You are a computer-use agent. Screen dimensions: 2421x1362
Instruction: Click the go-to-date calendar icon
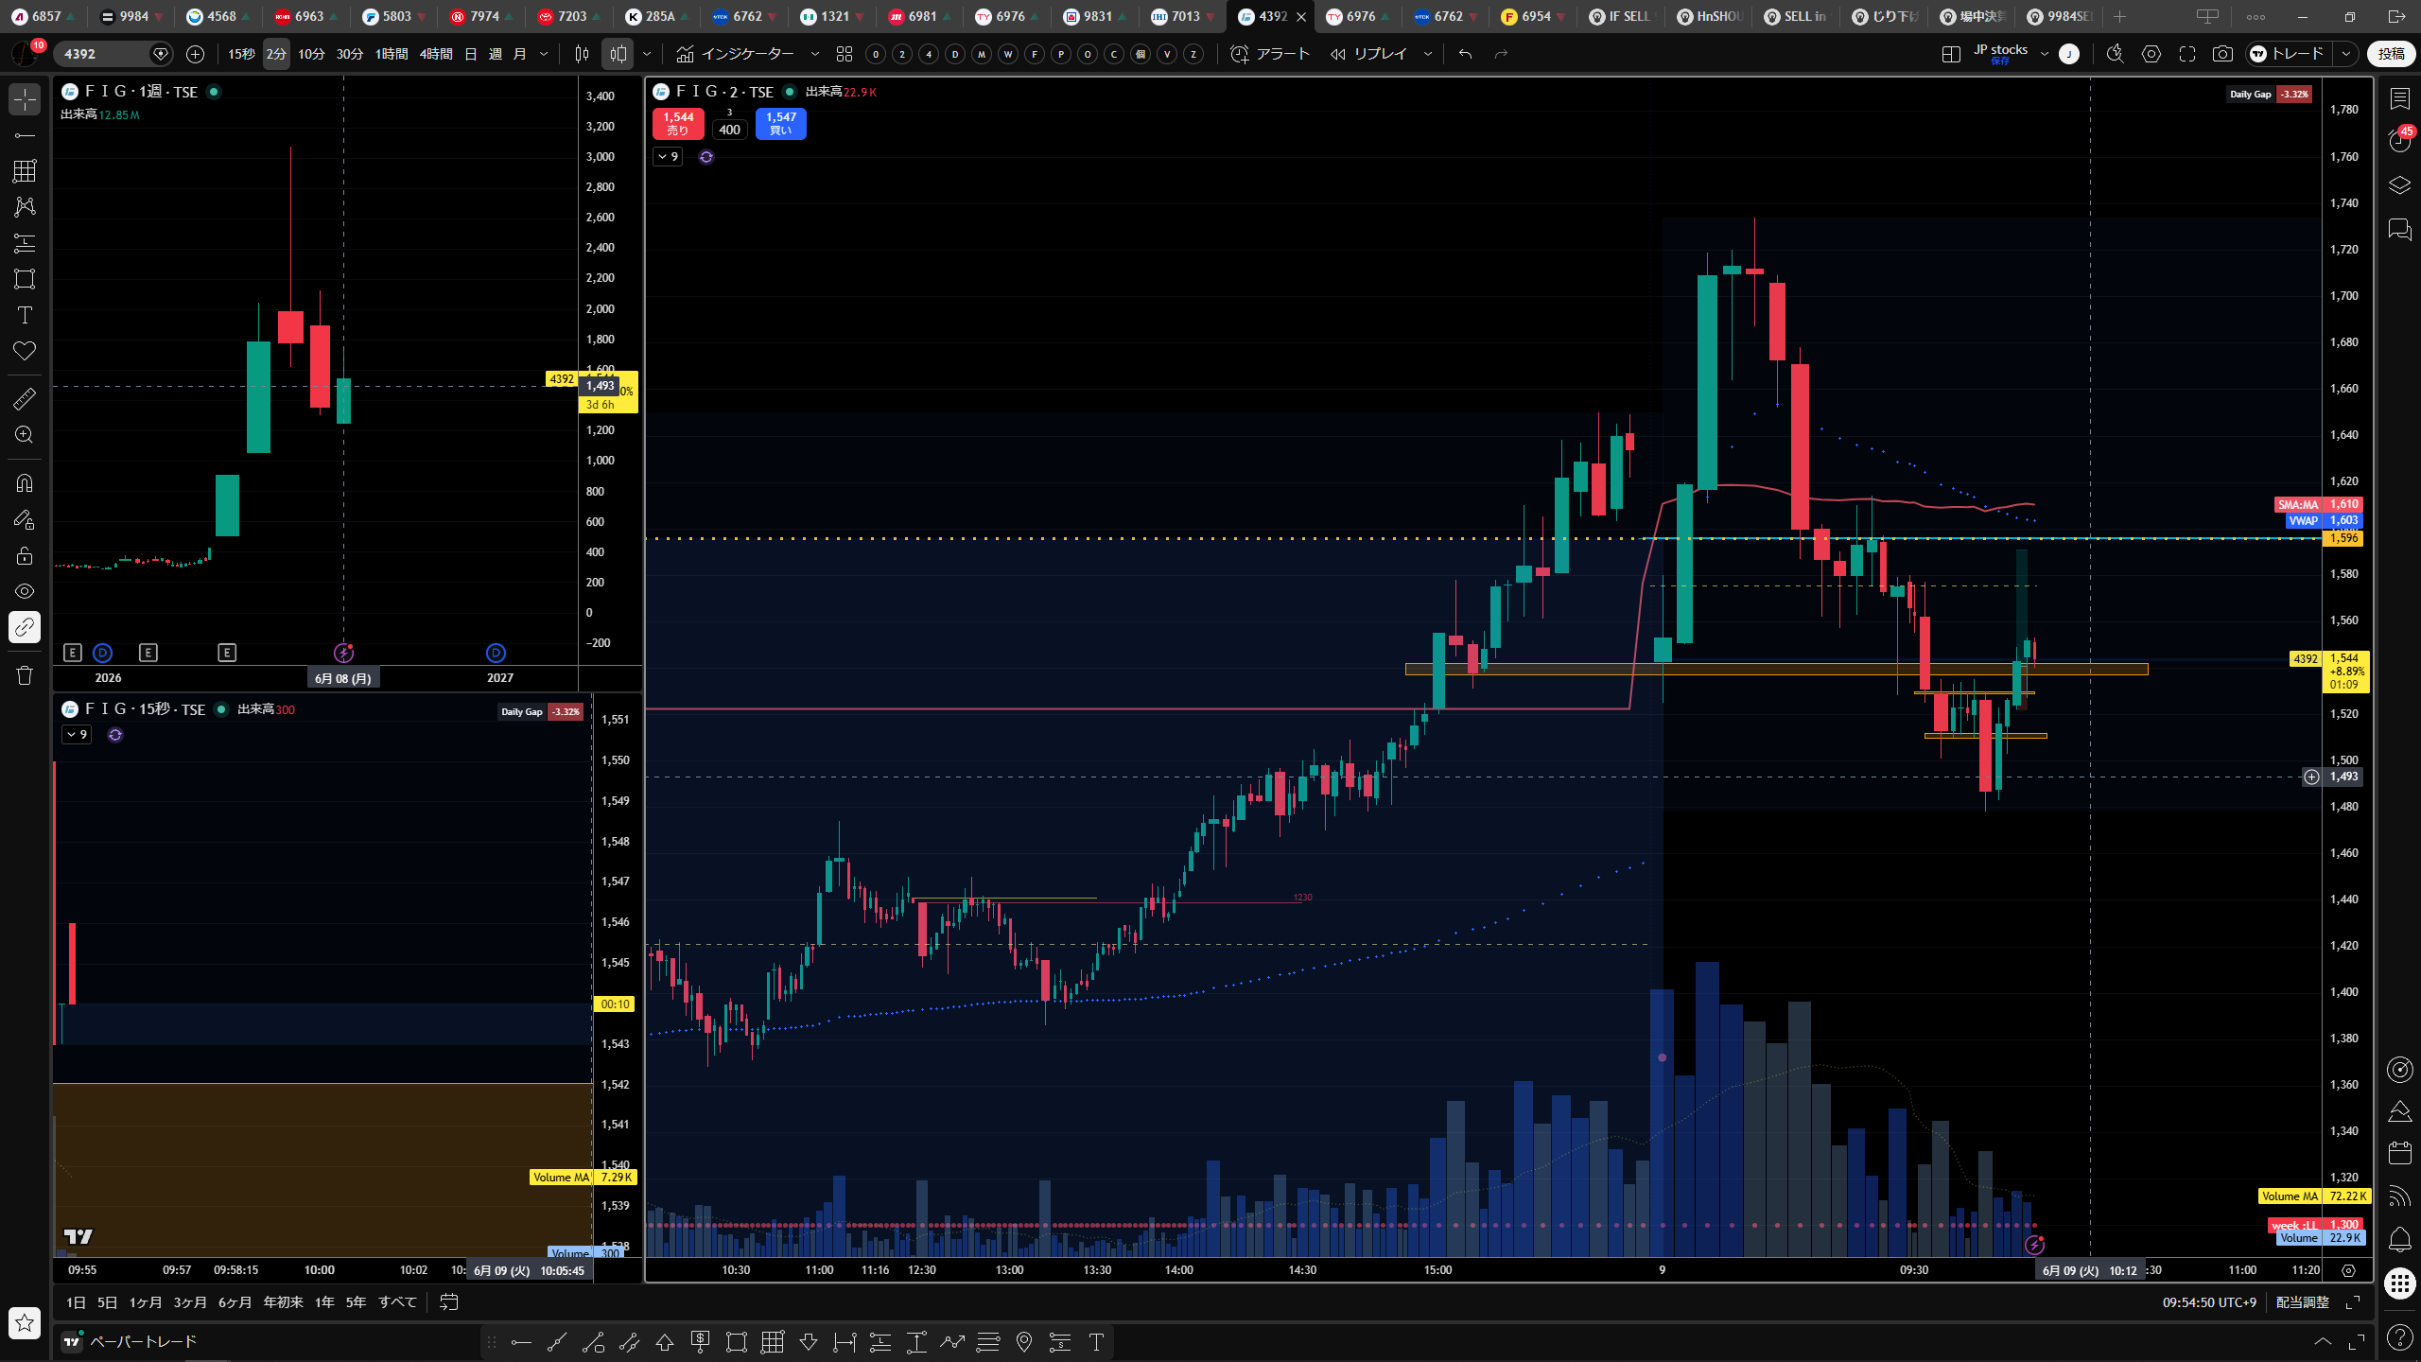pos(449,1302)
